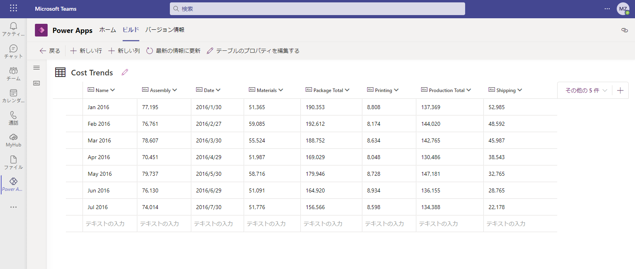The image size is (635, 269).
Task: Click the 最新の情報に更新 refresh button
Action: pyautogui.click(x=173, y=51)
